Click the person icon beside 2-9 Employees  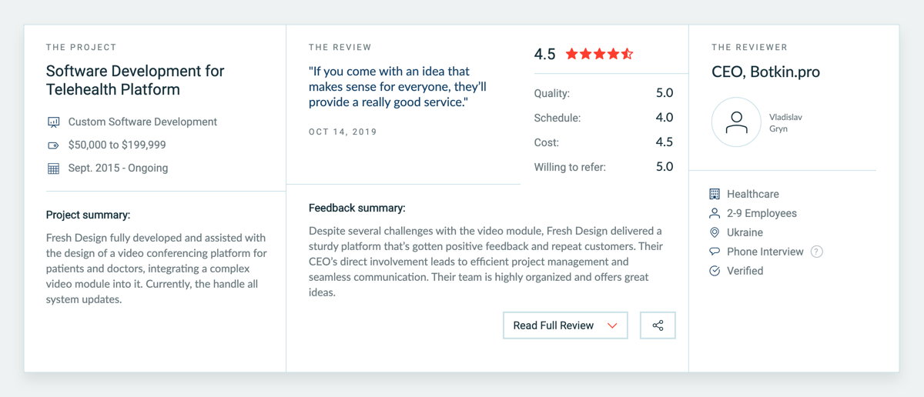click(715, 213)
